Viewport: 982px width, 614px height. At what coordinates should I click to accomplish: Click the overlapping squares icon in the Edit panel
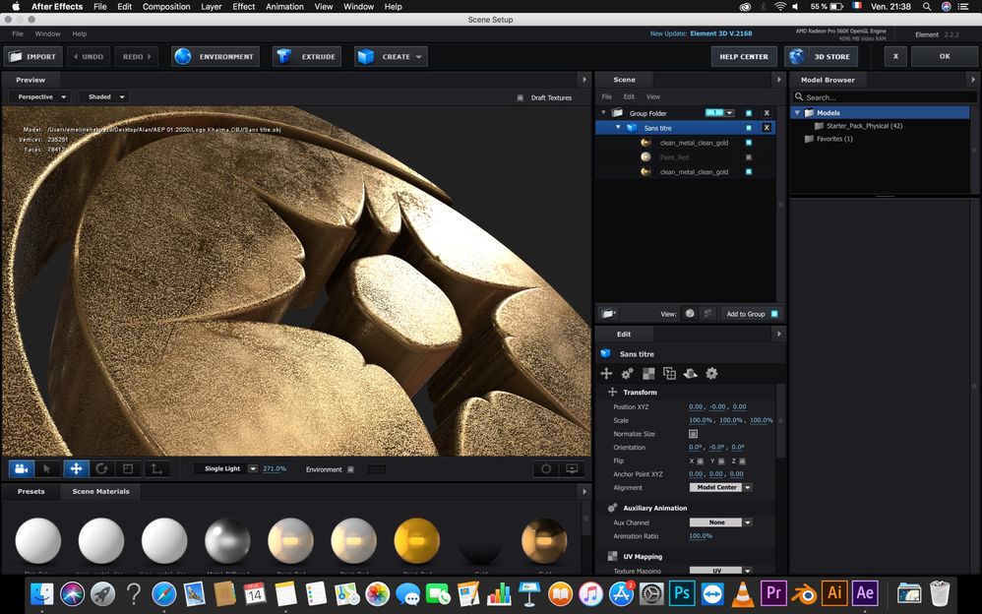click(x=669, y=373)
